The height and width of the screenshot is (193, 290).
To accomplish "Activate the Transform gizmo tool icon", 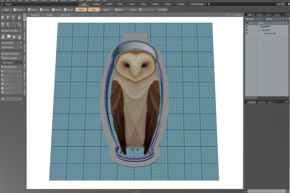I will click(3, 37).
